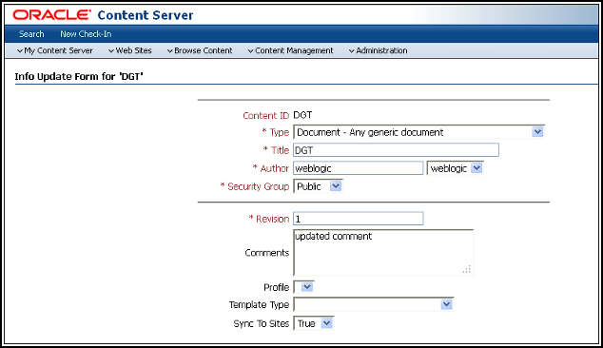Expand the My Content Server menu
This screenshot has width=603, height=348.
(55, 50)
